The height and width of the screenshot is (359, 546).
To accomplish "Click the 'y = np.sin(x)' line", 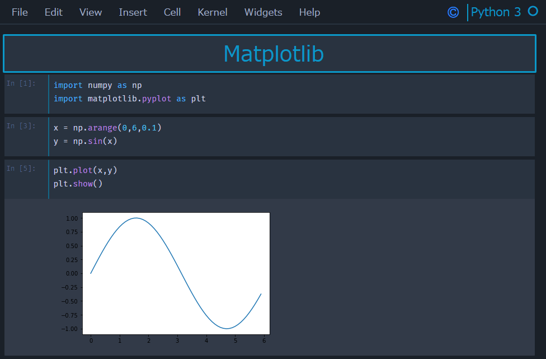I will 85,141.
